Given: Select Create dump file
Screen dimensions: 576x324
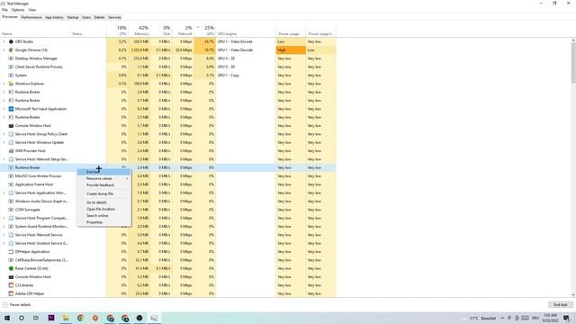Looking at the screenshot, I should [104, 193].
